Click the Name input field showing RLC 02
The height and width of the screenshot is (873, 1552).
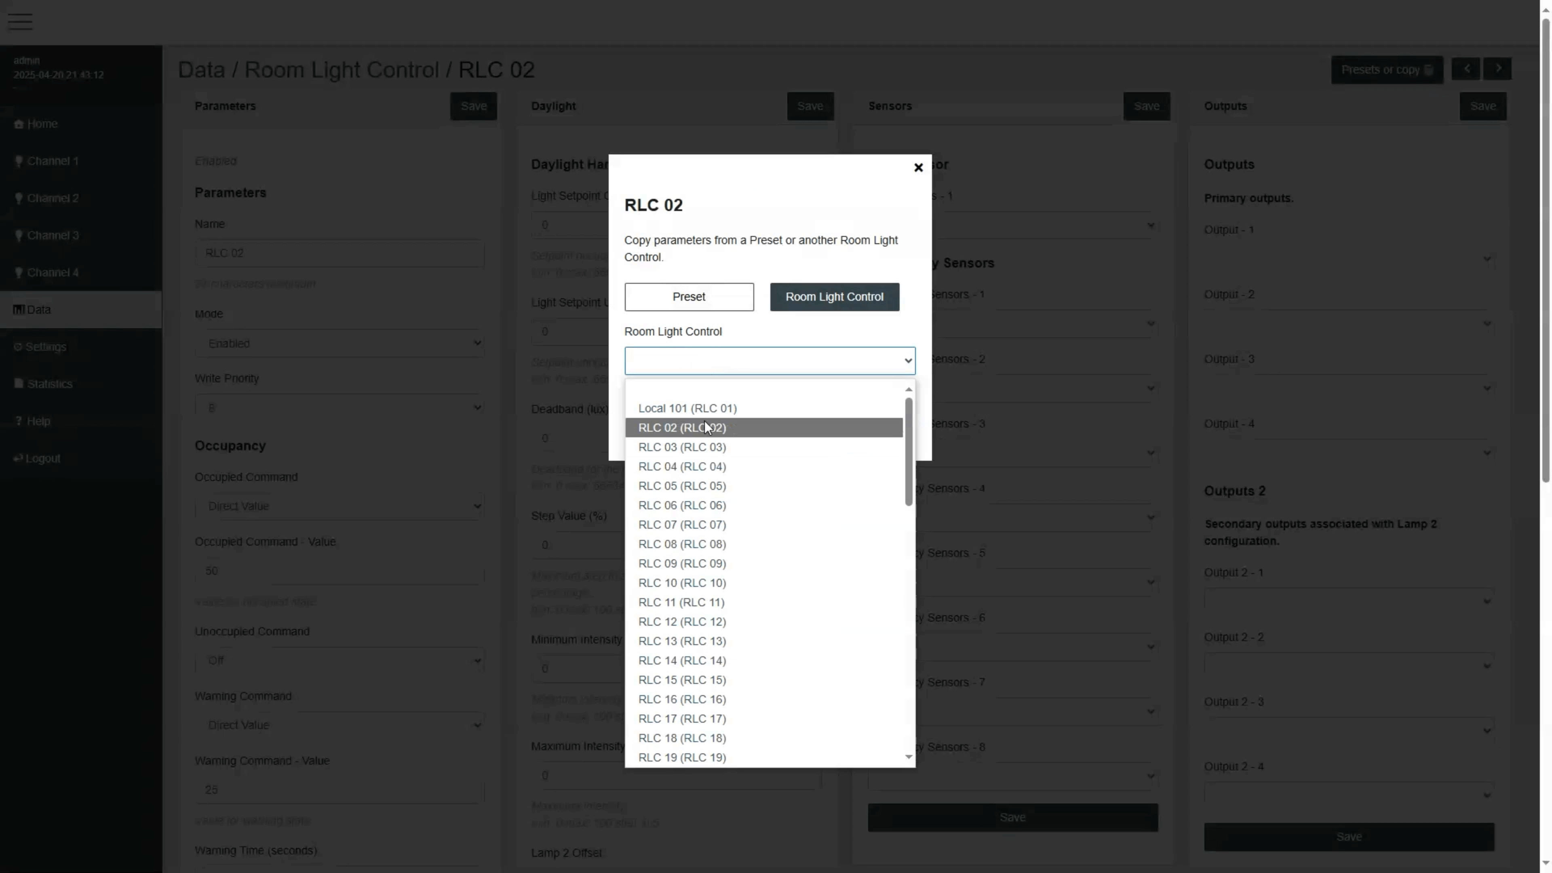tap(339, 253)
